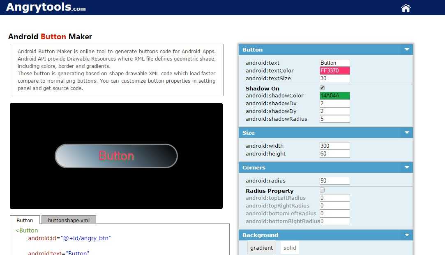Click the android:shadowRadius field
This screenshot has width=445, height=255.
click(x=334, y=119)
